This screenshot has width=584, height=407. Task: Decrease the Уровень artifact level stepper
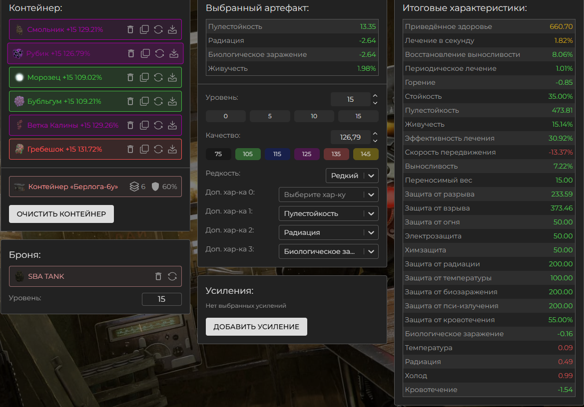(375, 103)
